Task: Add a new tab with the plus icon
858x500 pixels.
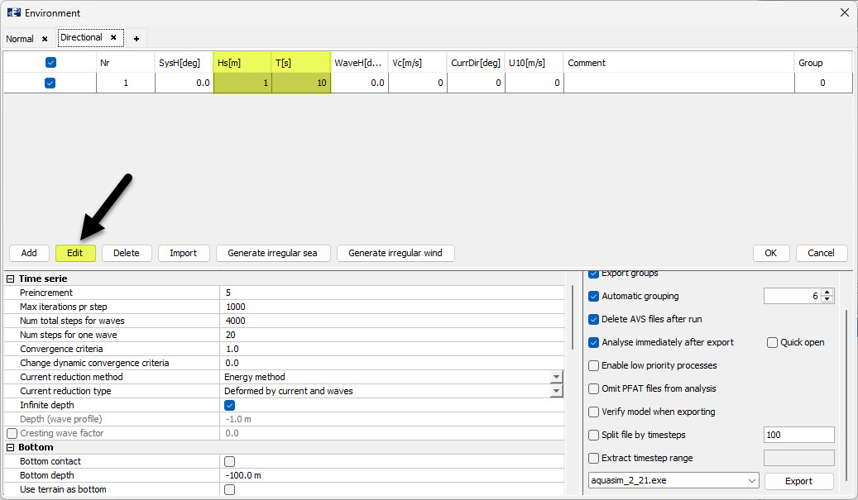Action: pos(137,39)
